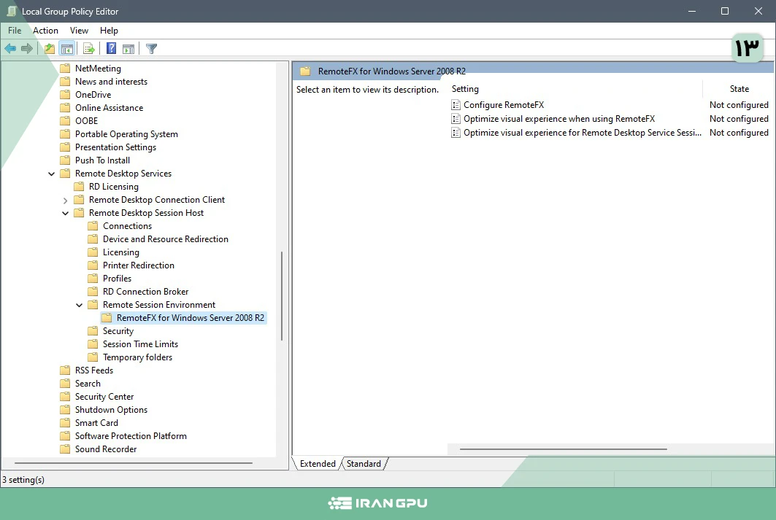This screenshot has width=776, height=520.
Task: Click the tree pane vertical scrollbar thumb
Action: (282, 295)
